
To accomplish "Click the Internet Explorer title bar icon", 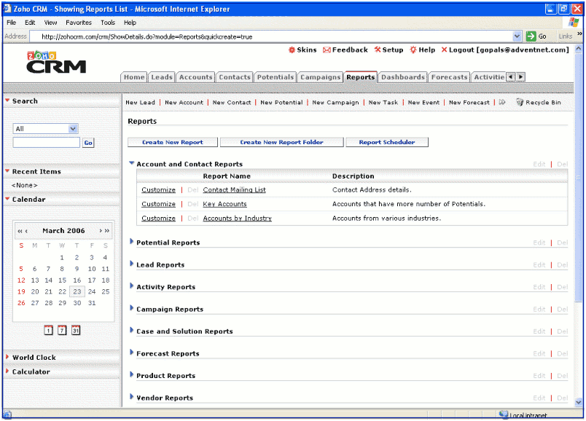I will point(7,9).
